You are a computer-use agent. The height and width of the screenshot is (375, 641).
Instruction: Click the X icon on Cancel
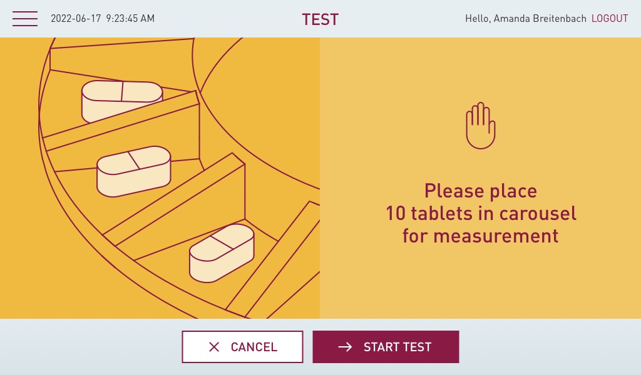click(x=214, y=347)
